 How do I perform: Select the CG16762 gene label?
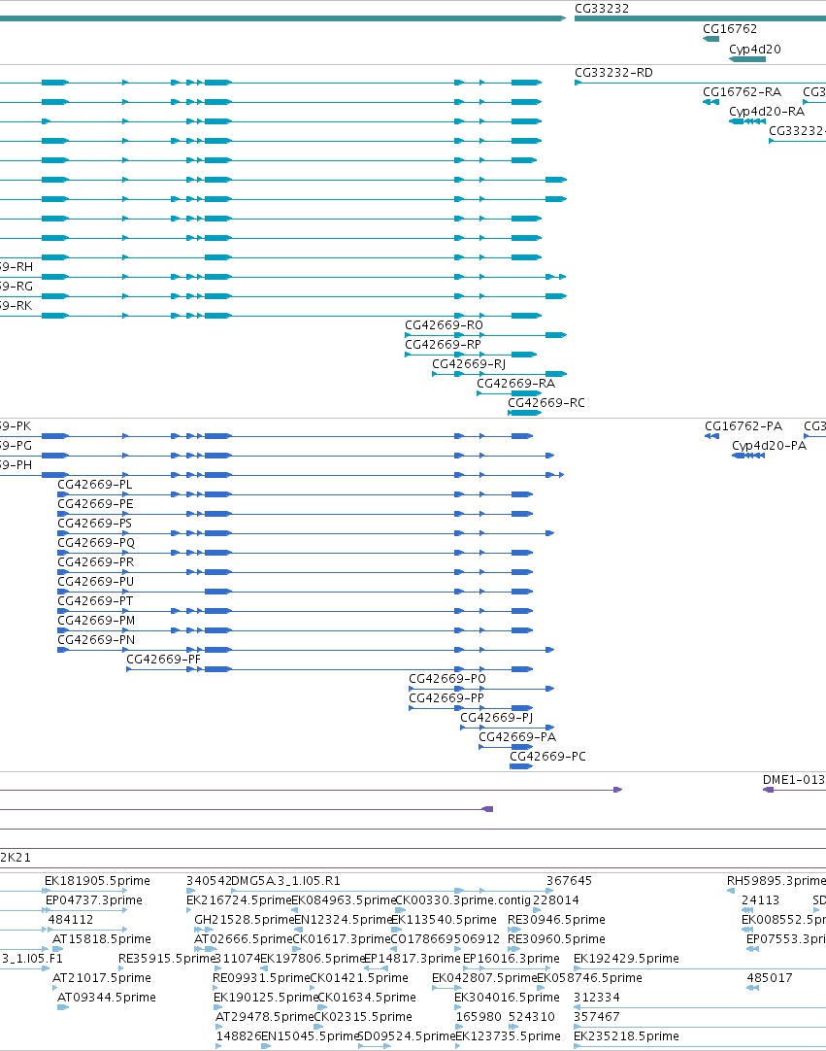730,29
